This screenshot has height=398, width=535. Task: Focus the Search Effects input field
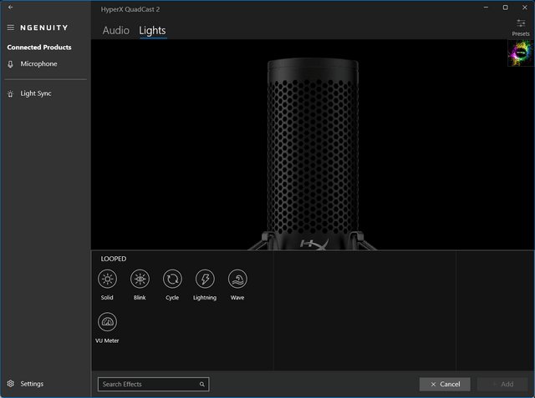(x=153, y=384)
